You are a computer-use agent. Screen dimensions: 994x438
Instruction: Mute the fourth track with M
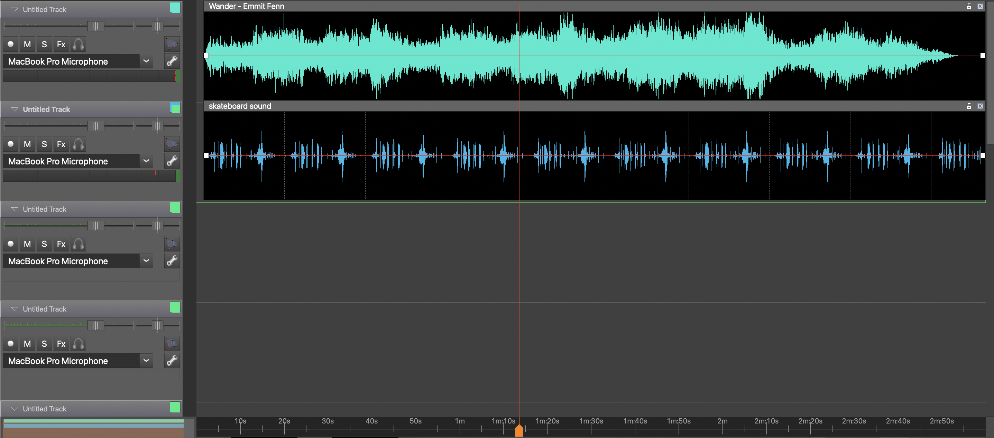(x=27, y=344)
